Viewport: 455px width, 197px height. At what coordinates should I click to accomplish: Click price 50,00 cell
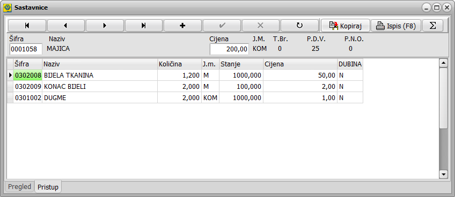point(300,75)
